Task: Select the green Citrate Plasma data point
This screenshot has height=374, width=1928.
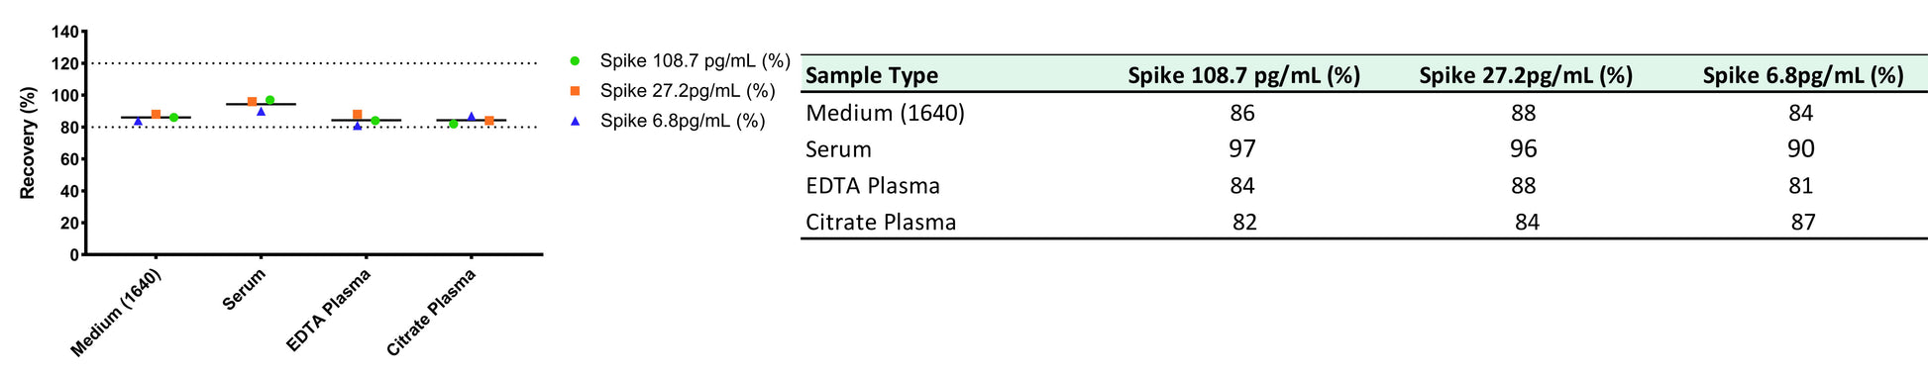Action: pyautogui.click(x=453, y=124)
